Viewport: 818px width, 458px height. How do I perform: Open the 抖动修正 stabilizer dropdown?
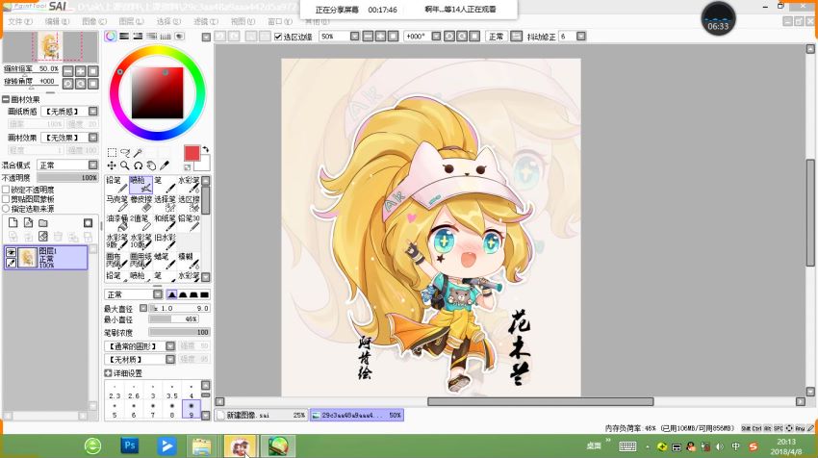click(x=580, y=36)
